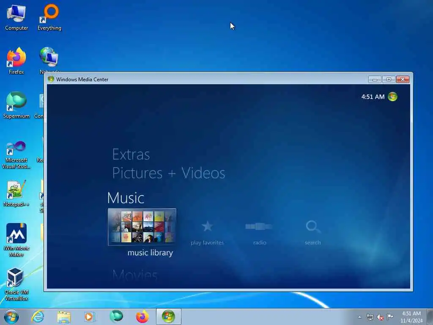Select Microsoft Visual Studio desktop shortcut

click(16, 155)
